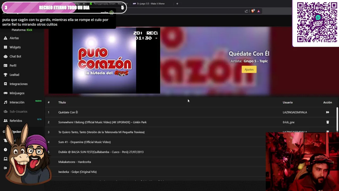
Task: Click the laptop icon in sidebar
Action: [5, 159]
